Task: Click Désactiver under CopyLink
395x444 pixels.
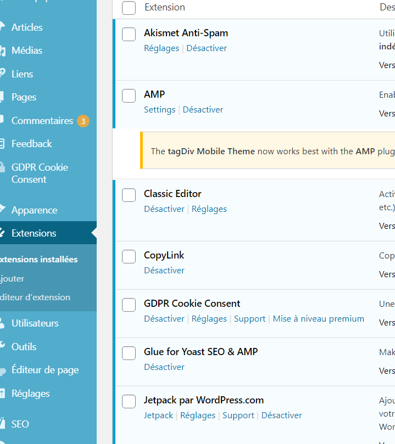Action: point(164,271)
